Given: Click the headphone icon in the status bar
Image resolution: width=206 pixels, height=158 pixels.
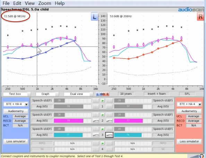Looking at the screenshot, I should click(x=201, y=156).
